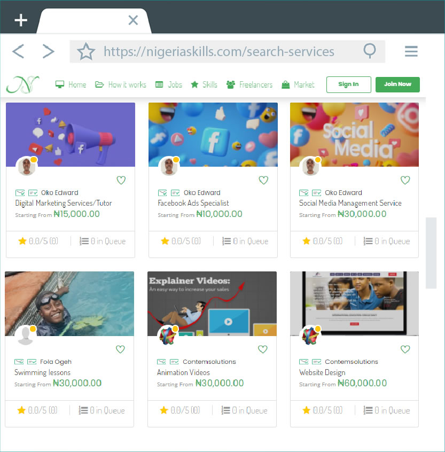Favorite the Facebook Ads Specialist service

263,180
